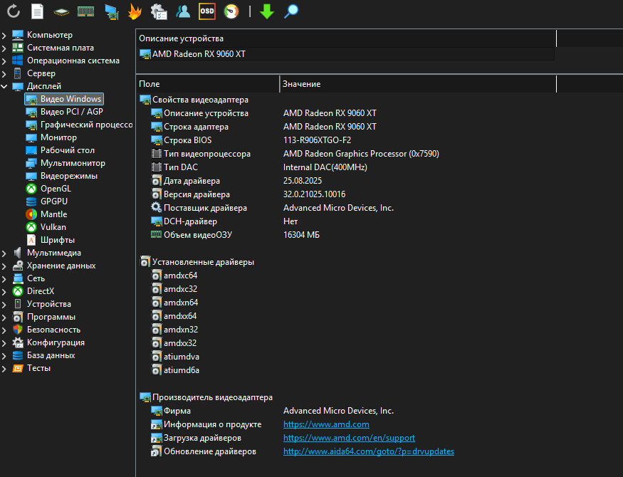The width and height of the screenshot is (623, 477).
Task: Launch the flame stability test icon
Action: click(134, 11)
